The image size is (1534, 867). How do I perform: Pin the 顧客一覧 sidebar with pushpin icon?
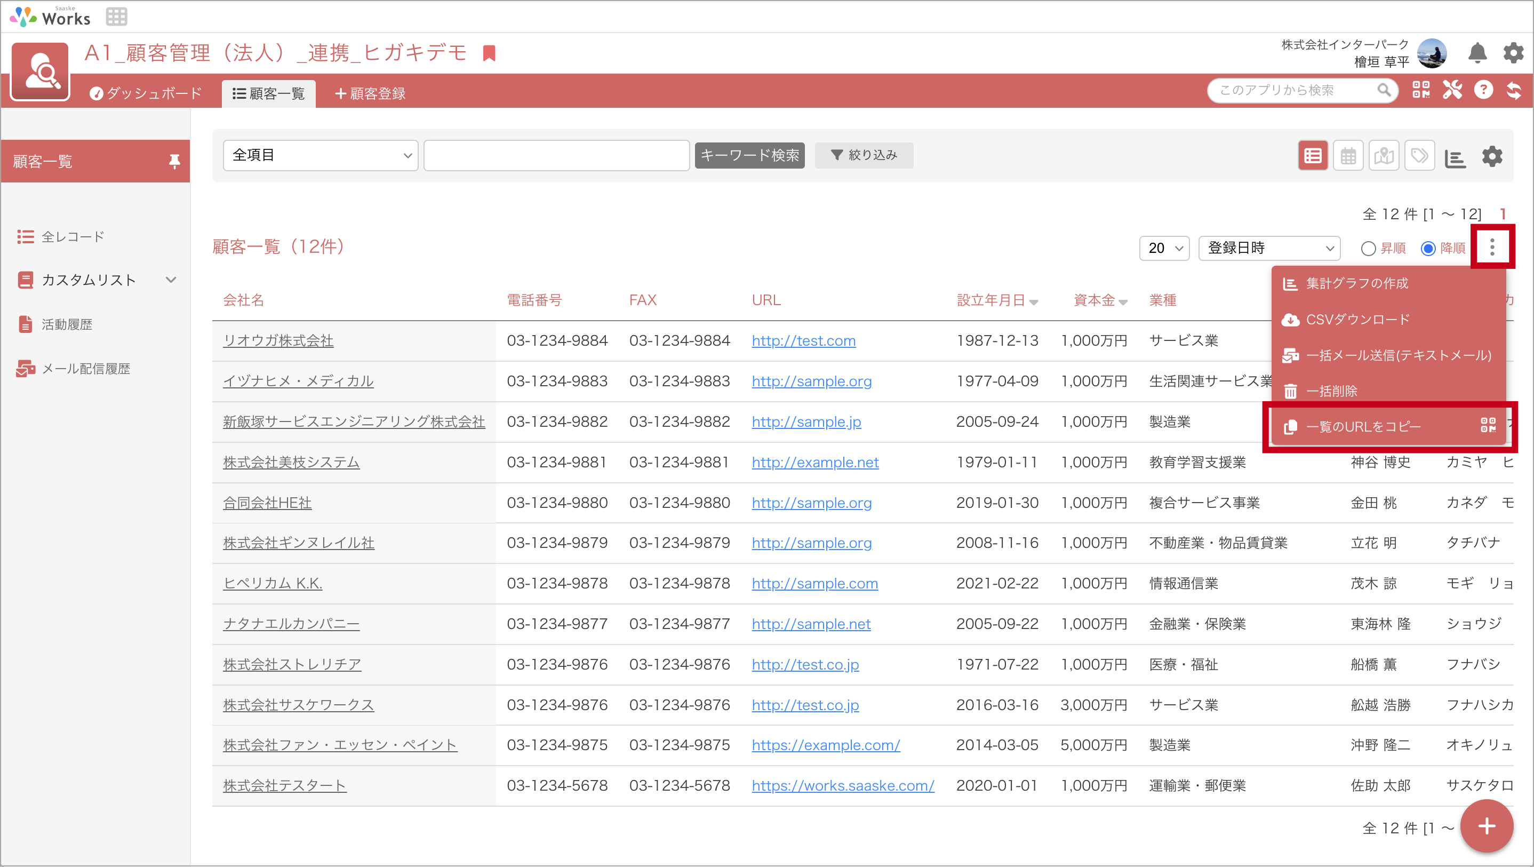pos(174,161)
